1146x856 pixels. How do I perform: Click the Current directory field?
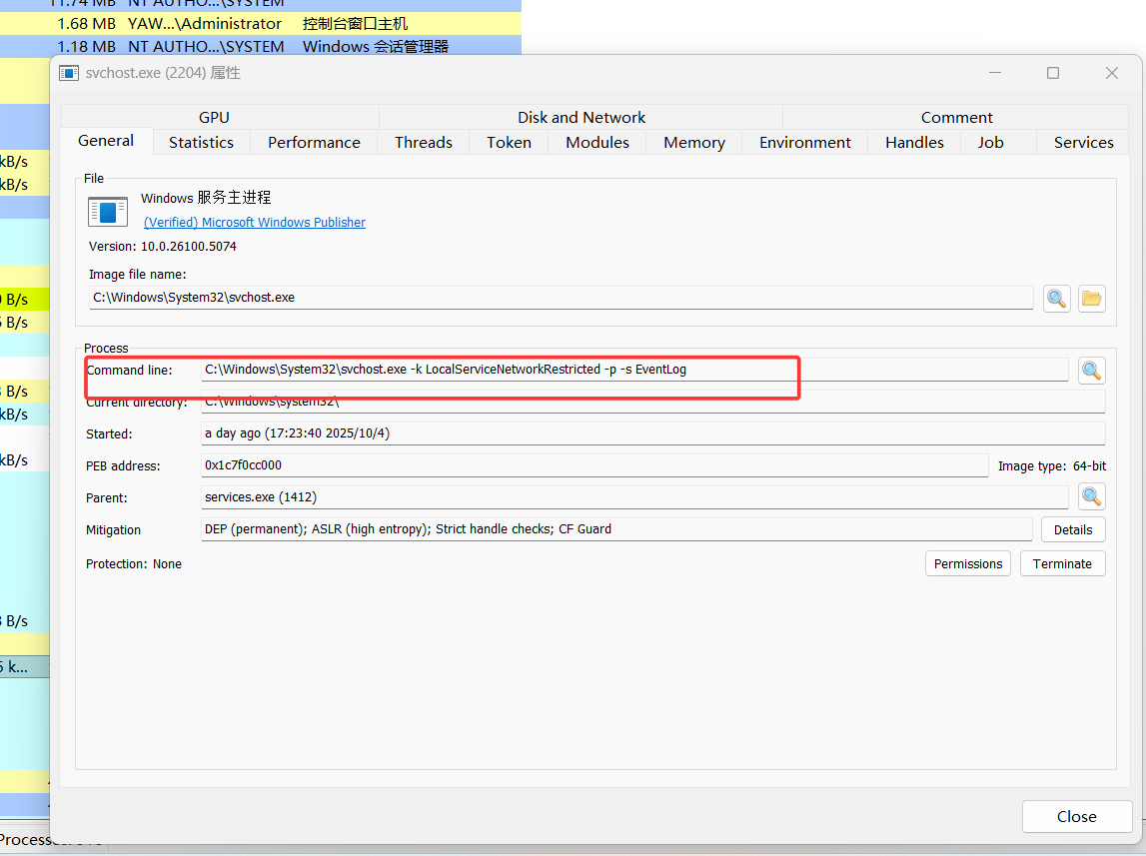(x=652, y=402)
